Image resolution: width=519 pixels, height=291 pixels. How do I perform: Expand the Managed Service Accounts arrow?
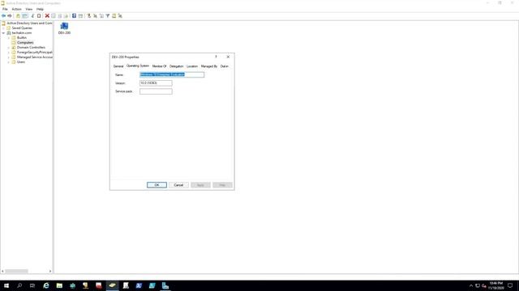pyautogui.click(x=9, y=57)
